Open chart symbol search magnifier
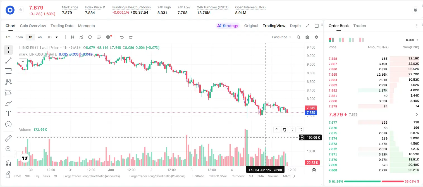Viewport: 423px width, 187px height. pyautogui.click(x=298, y=37)
